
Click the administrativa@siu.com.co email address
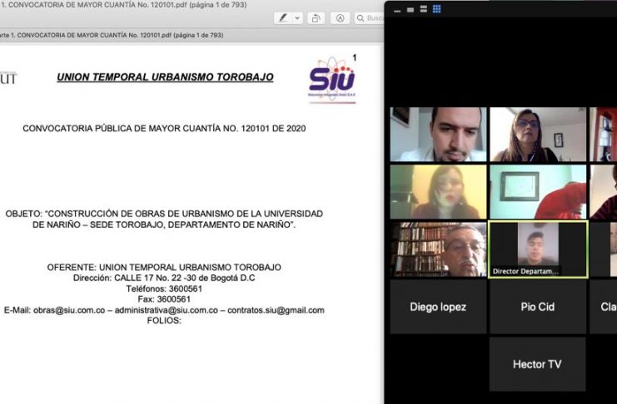click(166, 310)
